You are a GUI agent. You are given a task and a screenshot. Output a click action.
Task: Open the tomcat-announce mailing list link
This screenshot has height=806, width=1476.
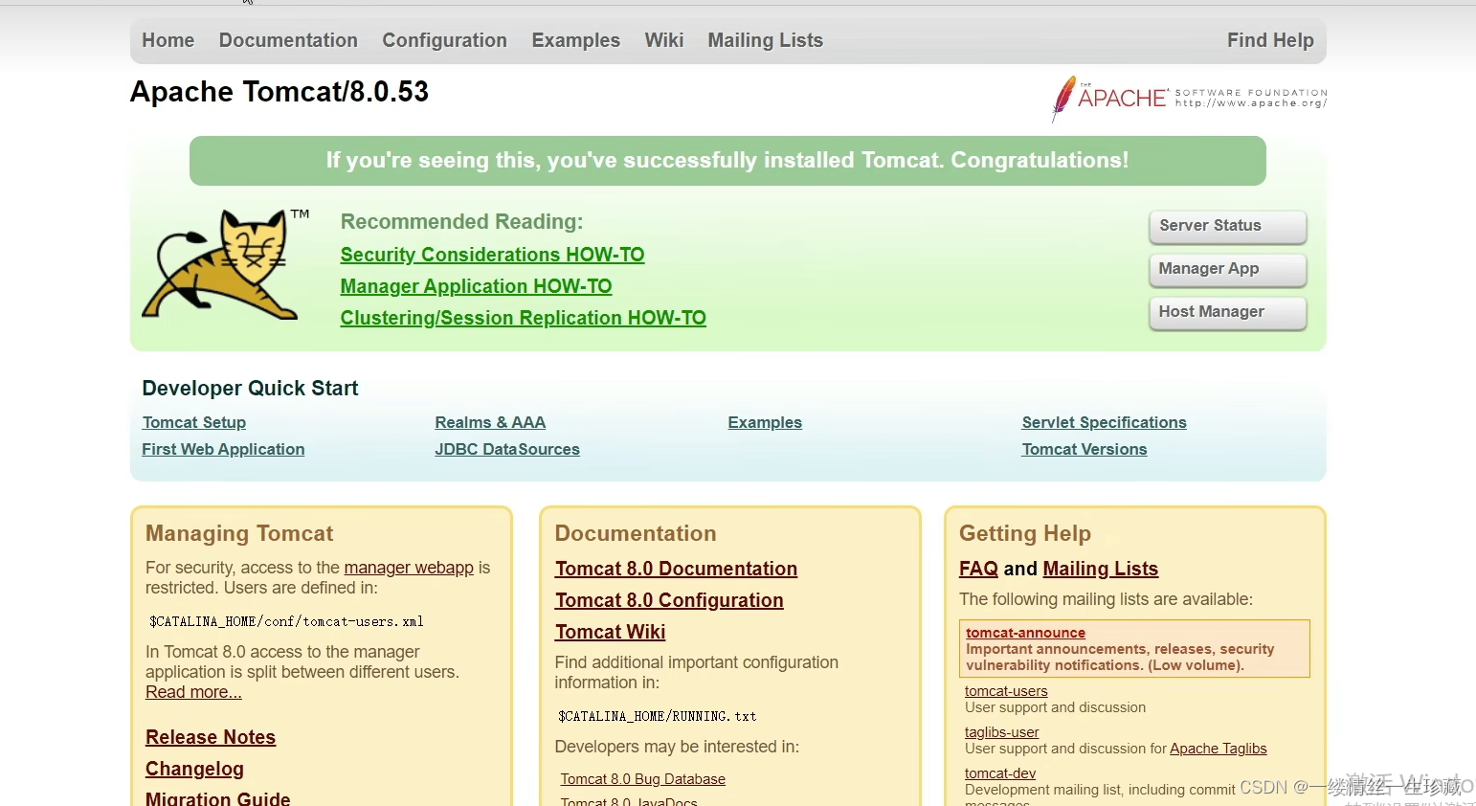click(1025, 633)
